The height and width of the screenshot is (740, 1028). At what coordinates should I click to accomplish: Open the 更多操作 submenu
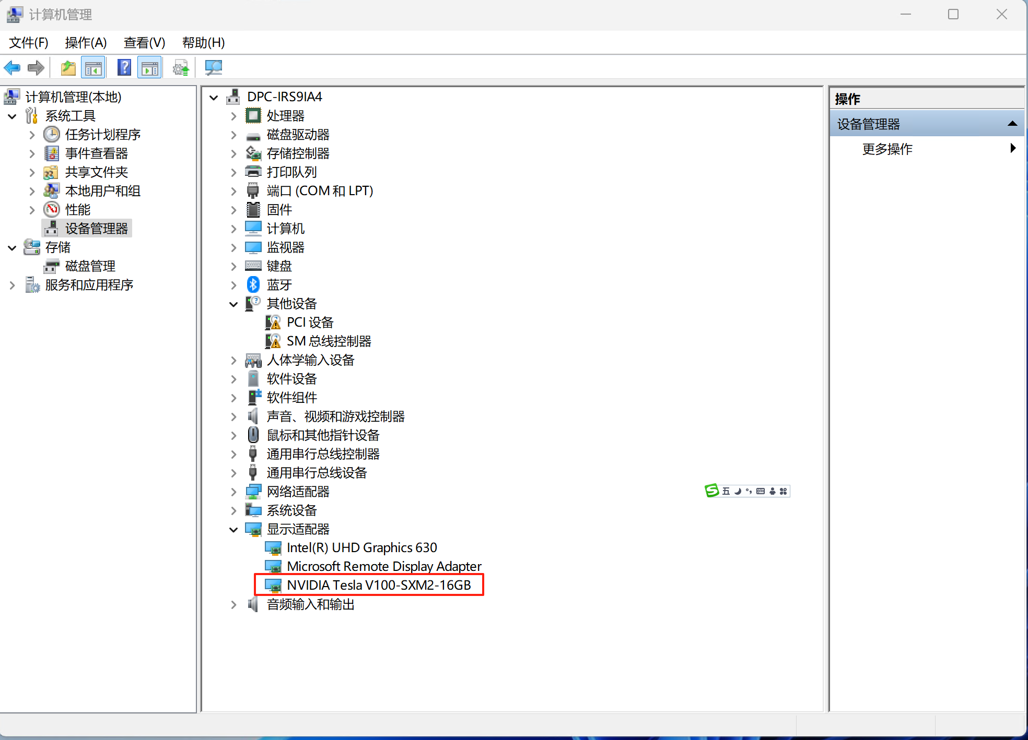coord(887,149)
